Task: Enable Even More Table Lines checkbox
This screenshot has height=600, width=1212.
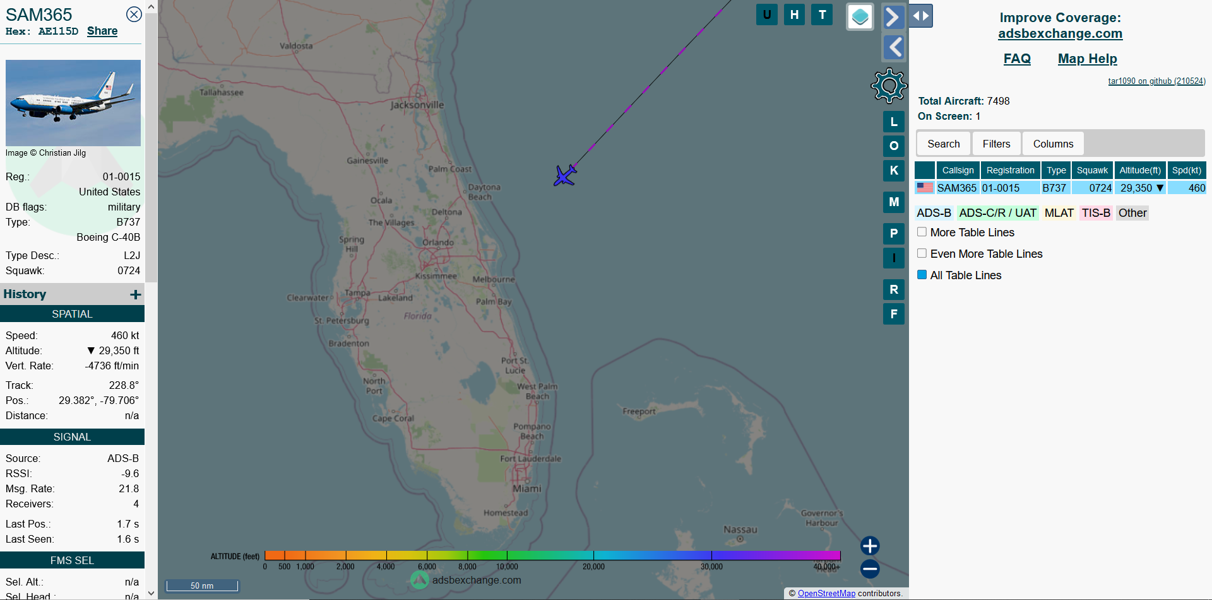Action: (922, 253)
